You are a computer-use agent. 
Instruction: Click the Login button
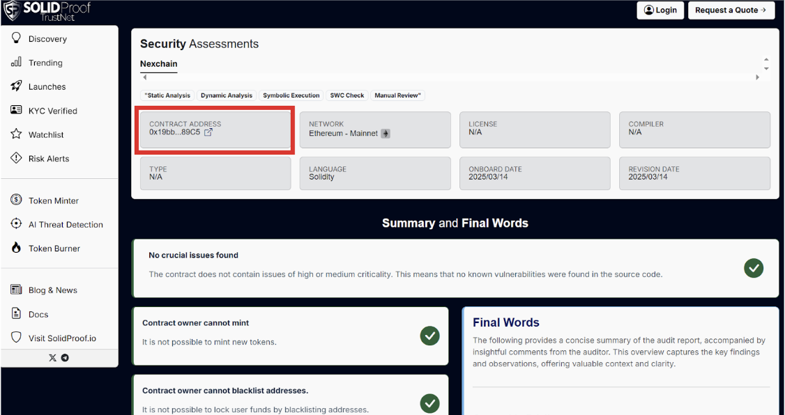pos(660,10)
